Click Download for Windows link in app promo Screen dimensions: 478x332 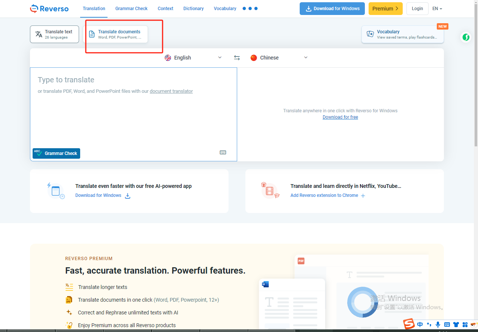click(x=103, y=195)
